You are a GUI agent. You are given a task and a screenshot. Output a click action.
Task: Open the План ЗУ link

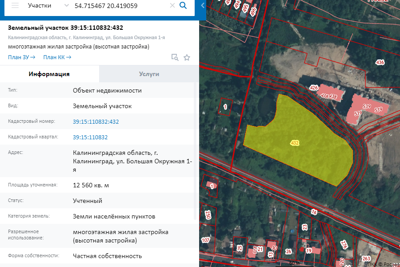click(21, 57)
